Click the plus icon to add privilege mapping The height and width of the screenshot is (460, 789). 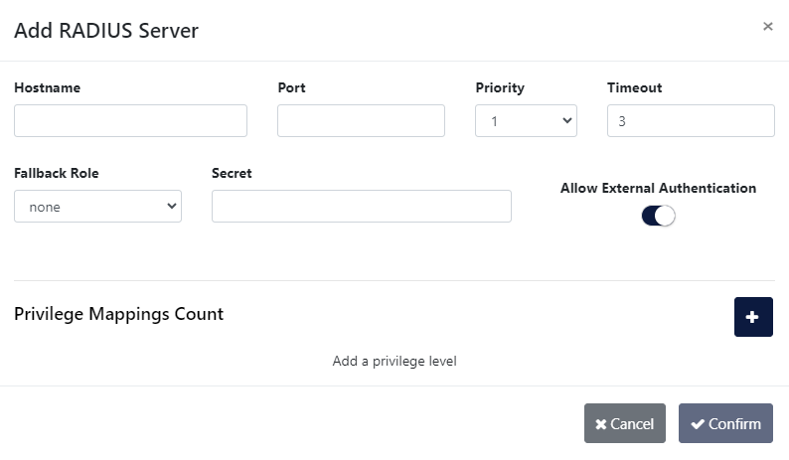tap(752, 317)
